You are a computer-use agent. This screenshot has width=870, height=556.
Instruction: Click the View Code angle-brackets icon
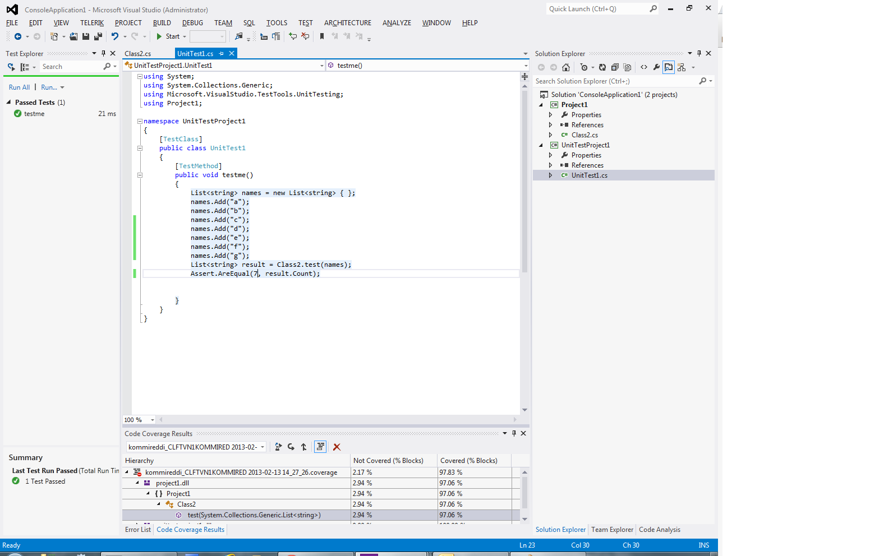644,67
